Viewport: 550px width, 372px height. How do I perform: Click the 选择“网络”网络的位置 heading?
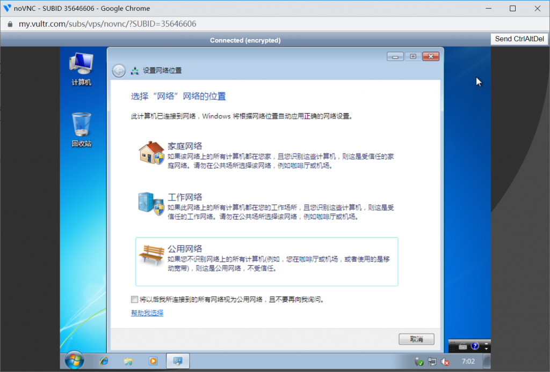click(178, 96)
